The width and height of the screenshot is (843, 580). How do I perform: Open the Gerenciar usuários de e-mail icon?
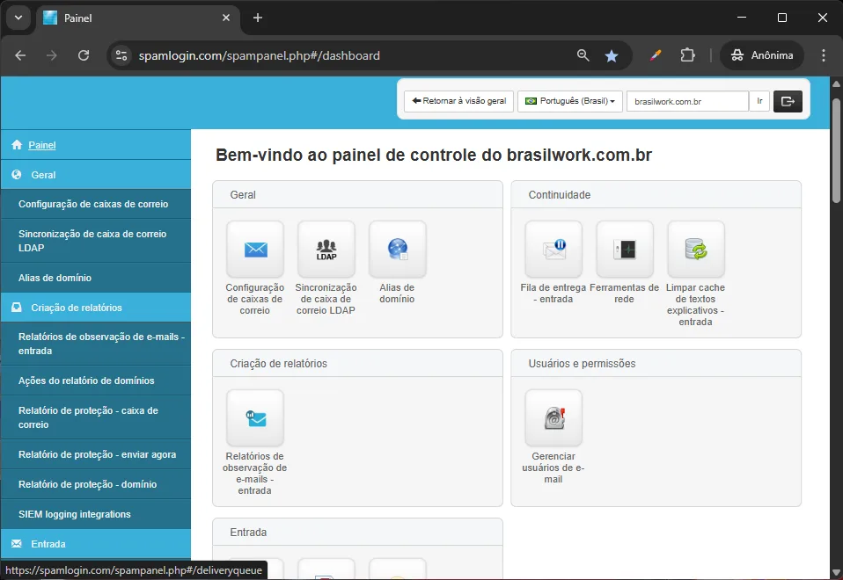(x=553, y=417)
